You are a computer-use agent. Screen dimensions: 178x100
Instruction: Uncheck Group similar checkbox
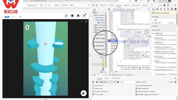click(93, 94)
